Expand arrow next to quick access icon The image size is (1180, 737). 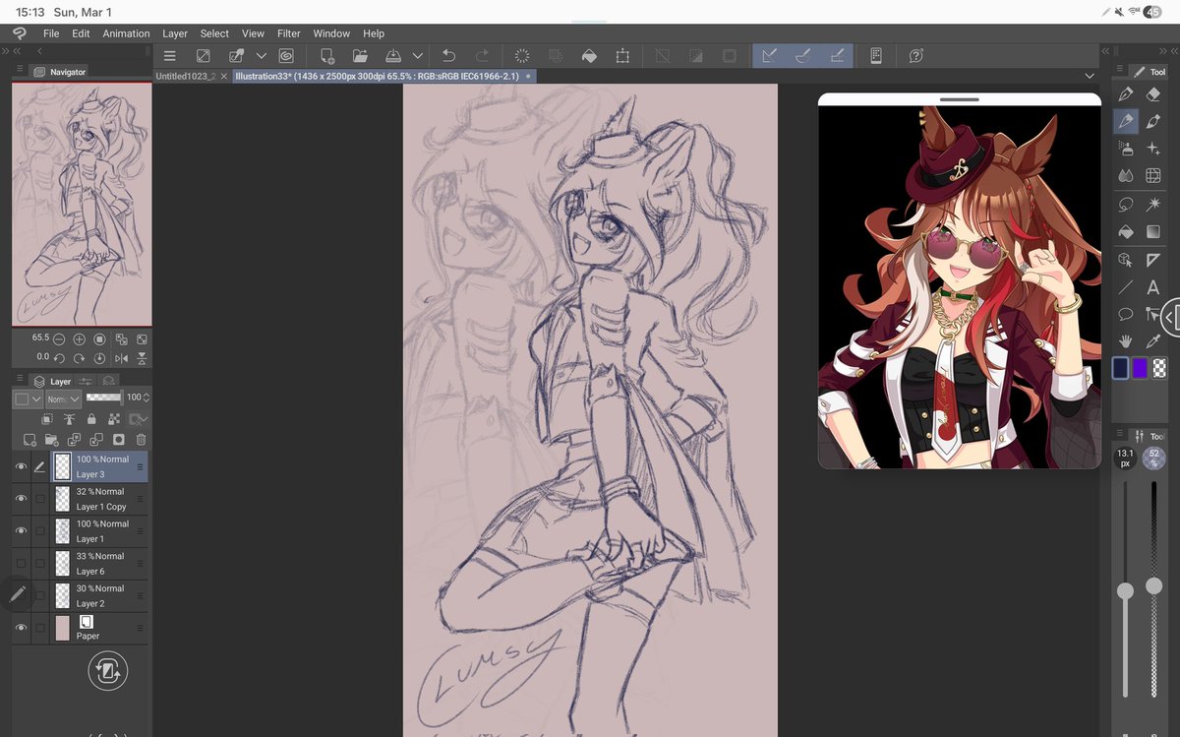tap(262, 56)
